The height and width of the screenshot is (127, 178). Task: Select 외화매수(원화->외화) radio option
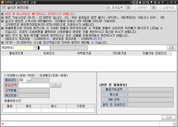(5, 75)
